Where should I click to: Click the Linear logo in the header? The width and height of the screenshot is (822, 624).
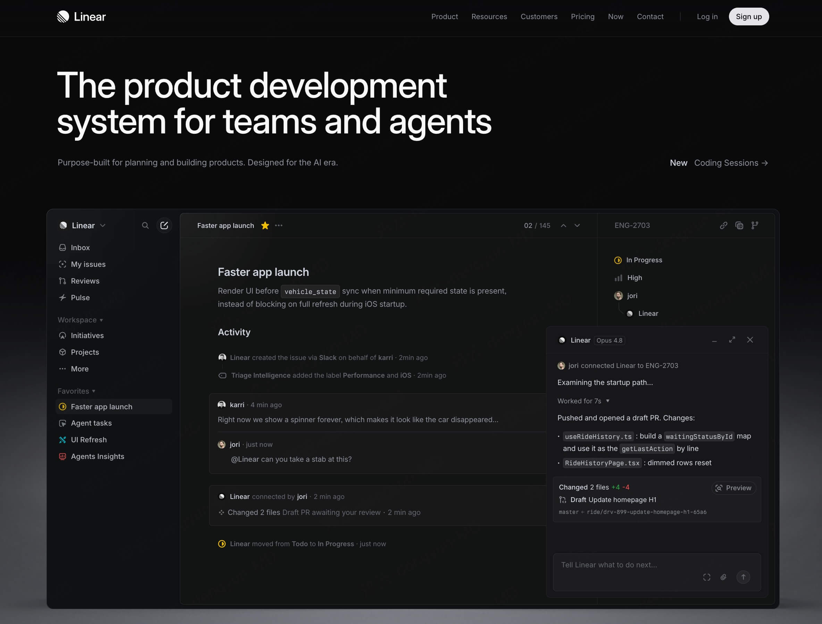click(81, 16)
